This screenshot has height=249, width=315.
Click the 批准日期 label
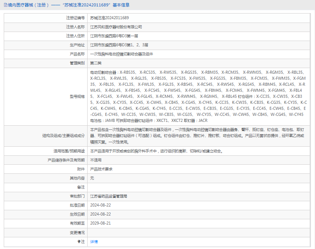[77, 205]
